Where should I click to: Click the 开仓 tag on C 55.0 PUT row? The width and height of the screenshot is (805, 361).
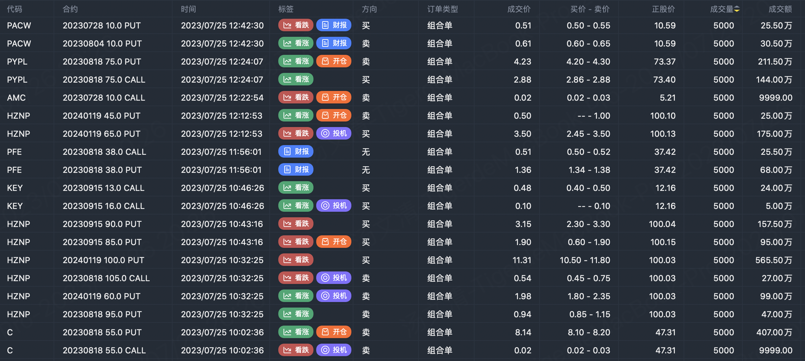pyautogui.click(x=334, y=332)
